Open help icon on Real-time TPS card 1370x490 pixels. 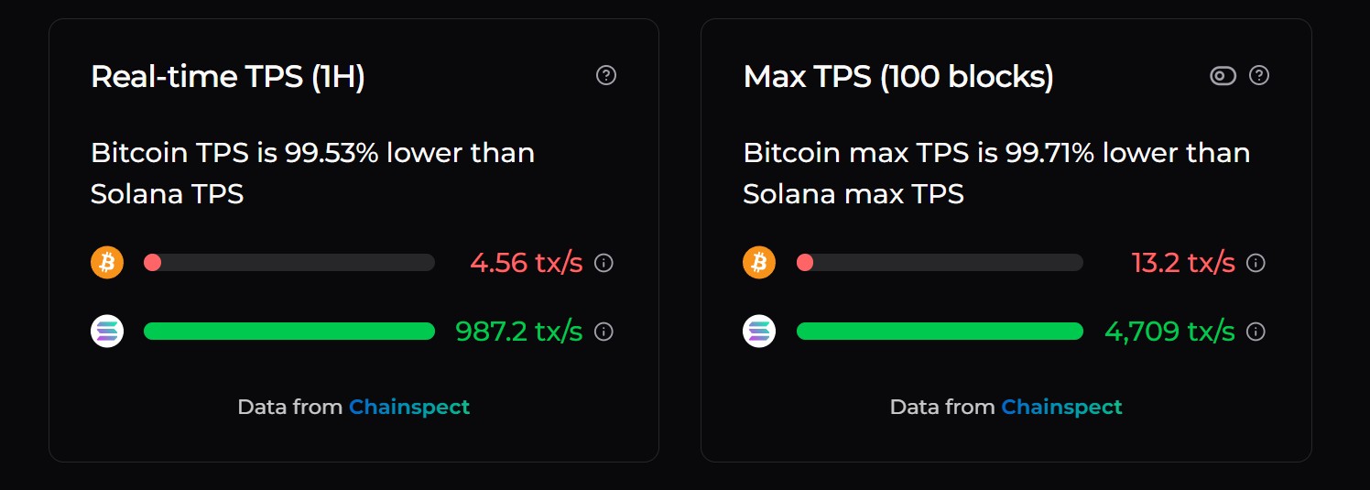pyautogui.click(x=605, y=75)
